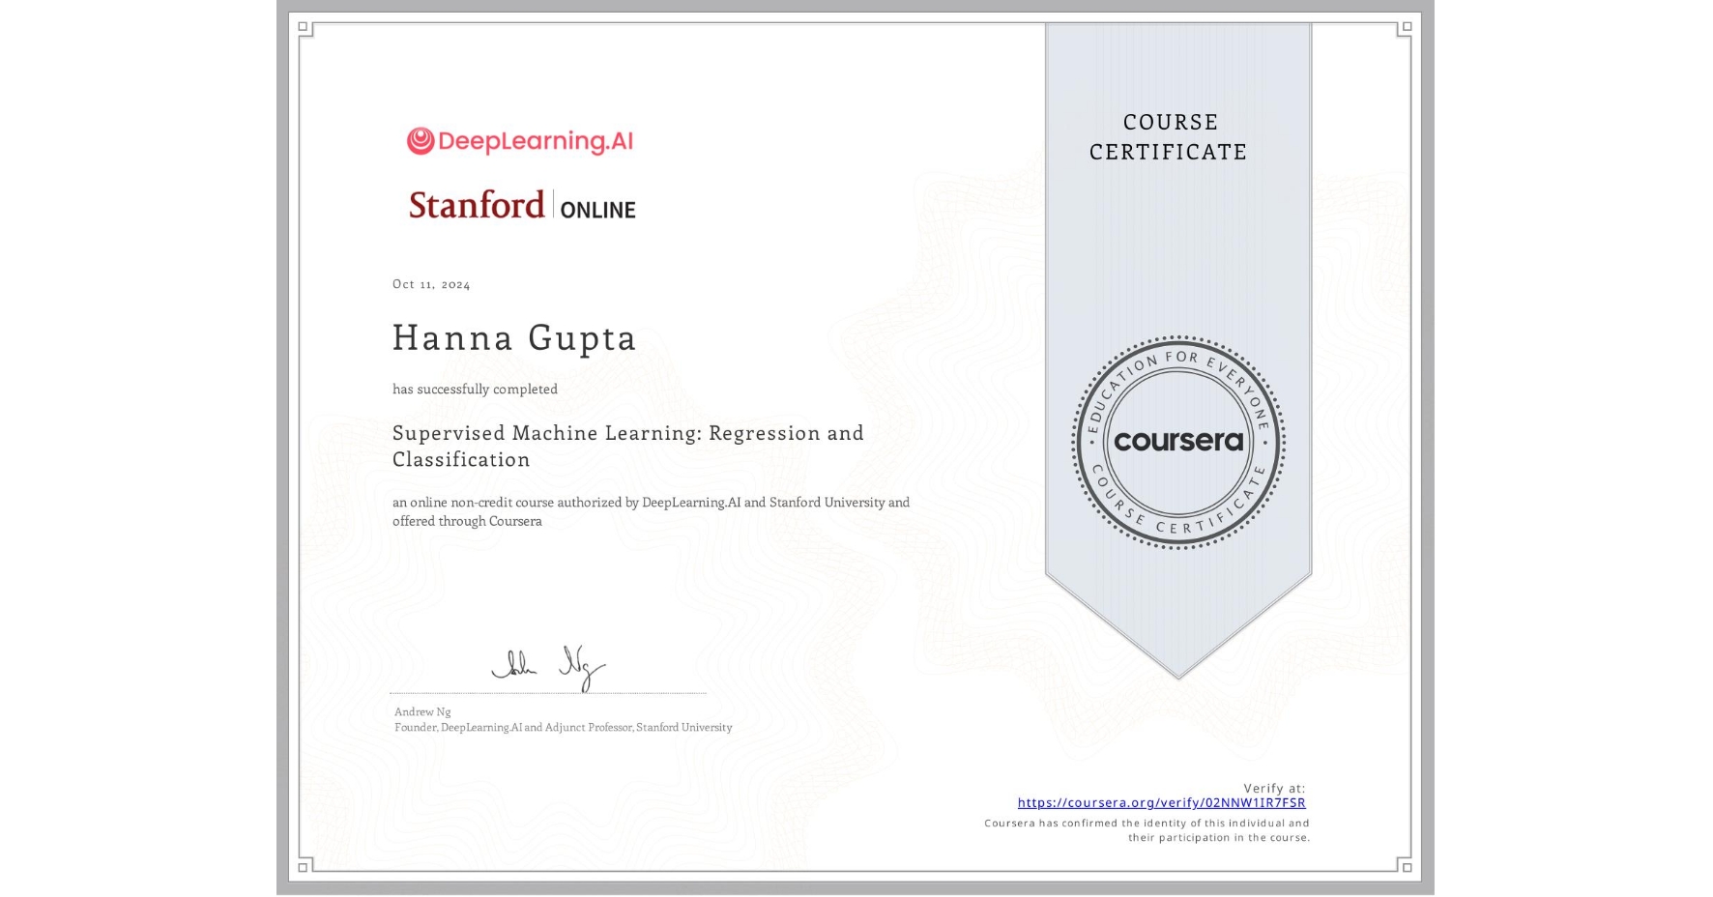Click the name Hanna Gupta

[x=514, y=337]
